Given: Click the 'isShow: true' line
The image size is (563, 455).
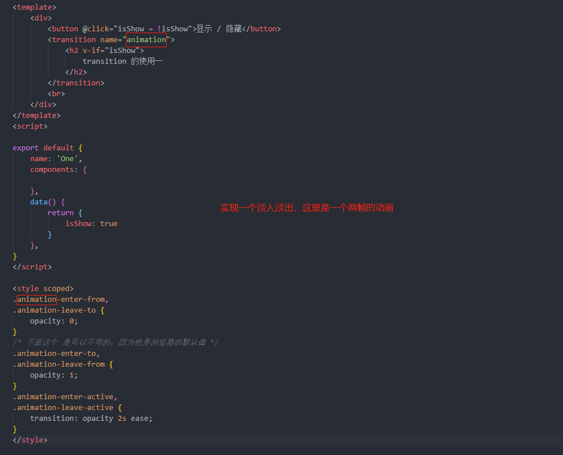Looking at the screenshot, I should coord(92,224).
